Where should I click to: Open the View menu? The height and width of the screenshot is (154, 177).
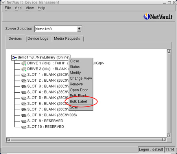coord(29,8)
